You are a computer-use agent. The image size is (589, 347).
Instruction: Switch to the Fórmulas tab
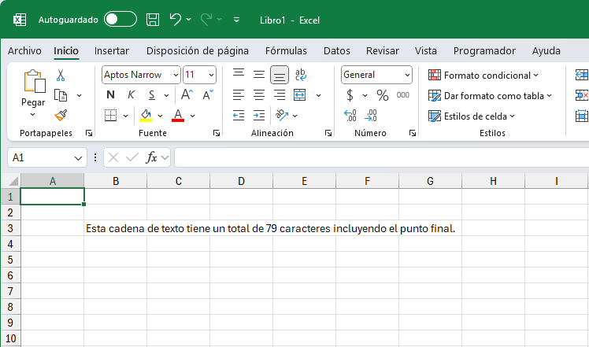point(286,50)
